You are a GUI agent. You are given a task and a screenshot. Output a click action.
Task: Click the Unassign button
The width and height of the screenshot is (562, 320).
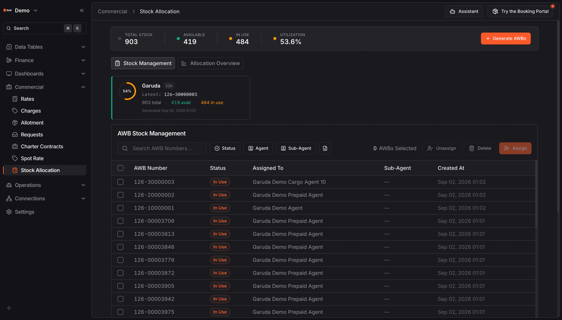(441, 148)
